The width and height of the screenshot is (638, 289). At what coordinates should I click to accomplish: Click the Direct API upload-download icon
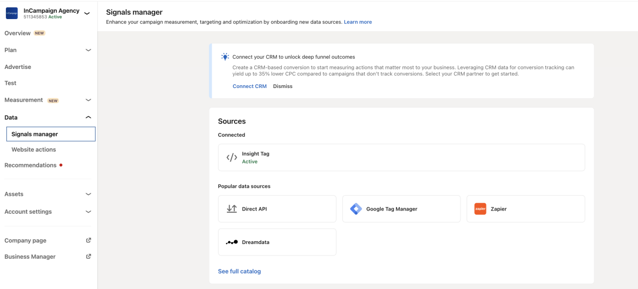click(x=232, y=209)
